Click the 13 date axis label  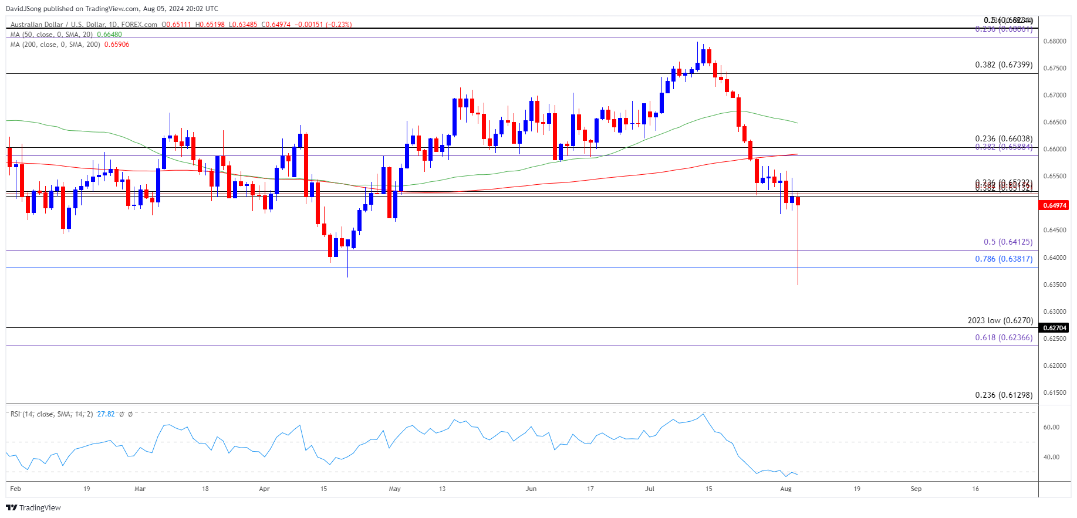442,489
